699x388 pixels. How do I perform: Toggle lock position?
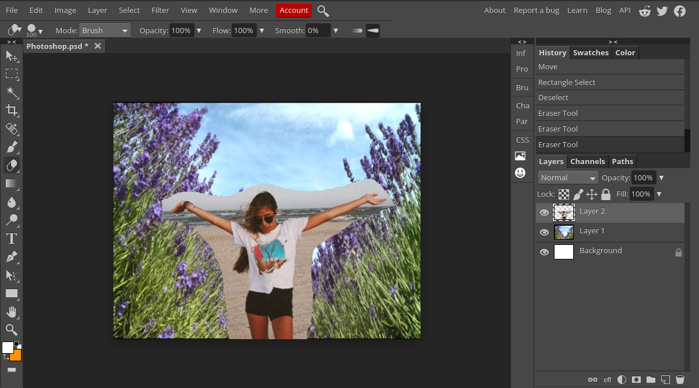pyautogui.click(x=592, y=194)
